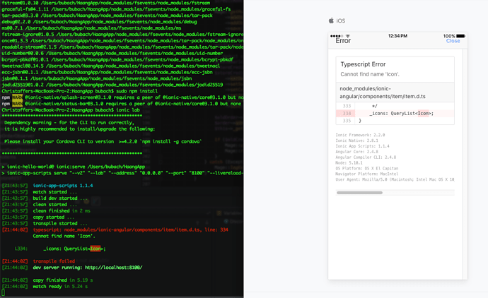Click red 'transpile failed' line in terminal
This screenshot has height=298, width=488.
click(x=54, y=261)
